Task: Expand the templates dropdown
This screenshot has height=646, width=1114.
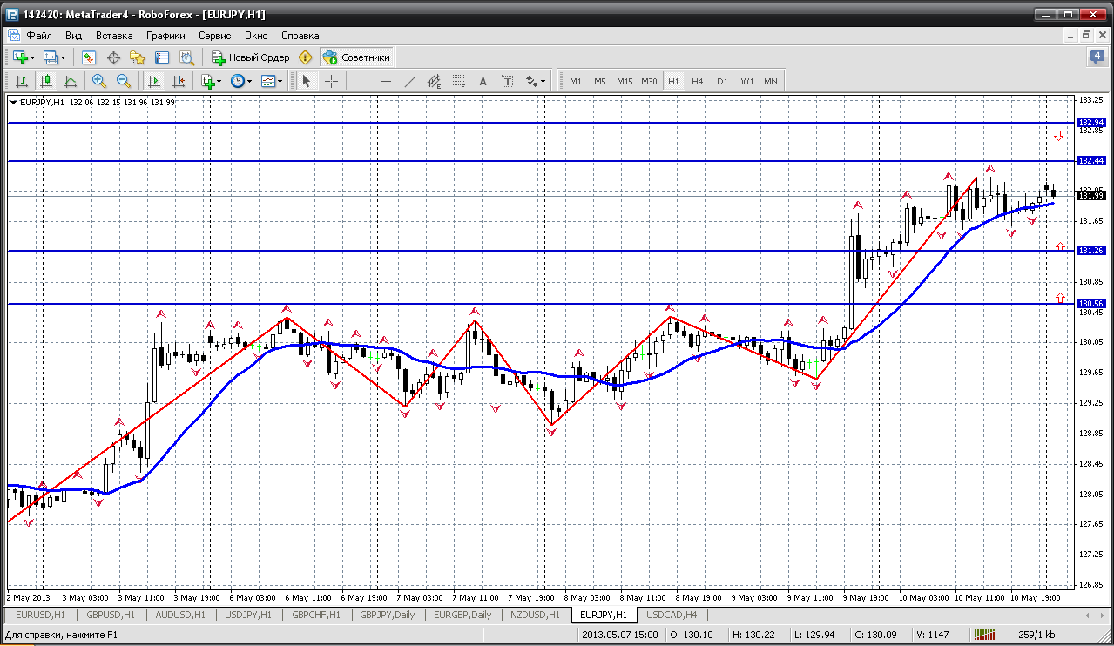Action: click(280, 81)
